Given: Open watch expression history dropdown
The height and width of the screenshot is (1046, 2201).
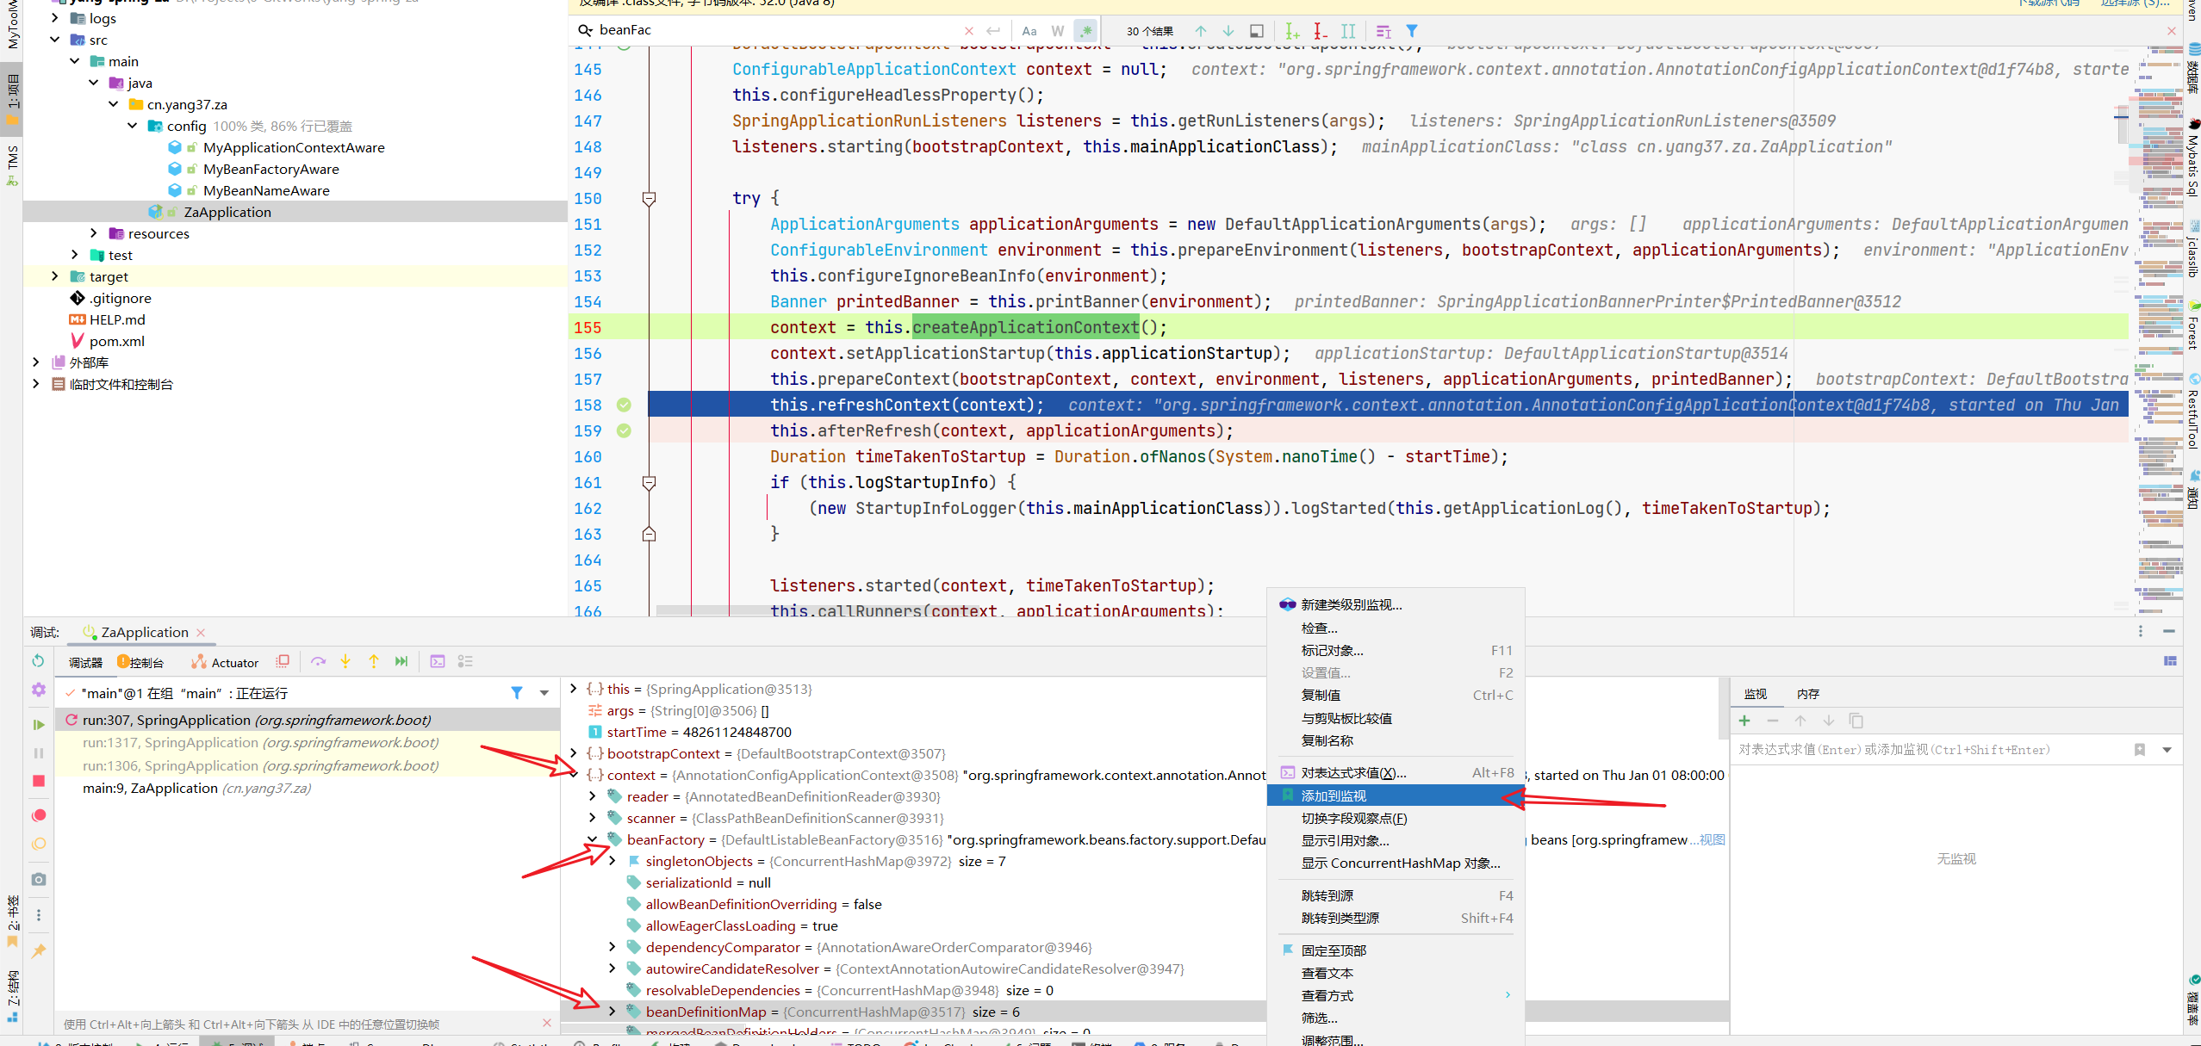Looking at the screenshot, I should (x=2167, y=750).
